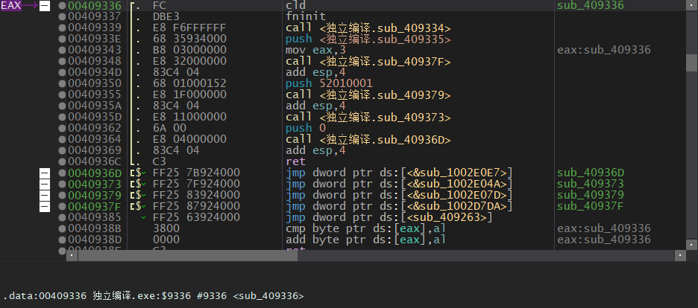Click the jmp to sub_1002E0E7 instruction
The height and width of the screenshot is (308, 698).
[x=399, y=173]
